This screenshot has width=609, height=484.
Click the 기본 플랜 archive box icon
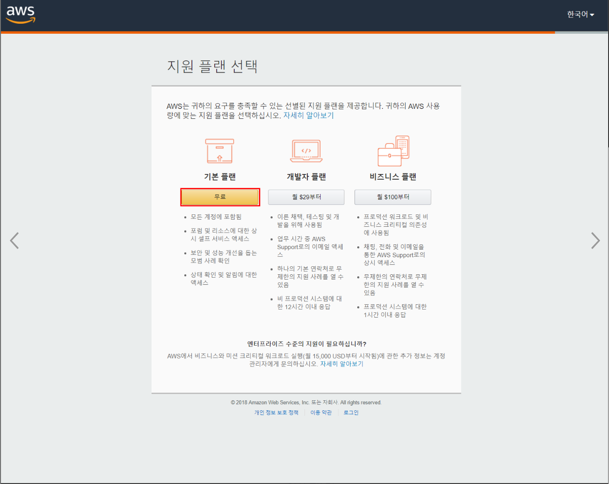219,151
